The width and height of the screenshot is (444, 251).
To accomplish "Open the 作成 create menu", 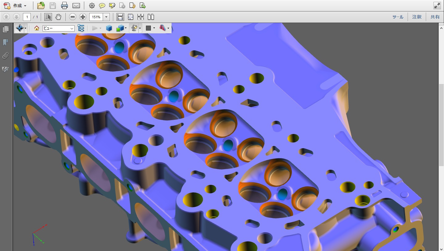I will point(15,6).
